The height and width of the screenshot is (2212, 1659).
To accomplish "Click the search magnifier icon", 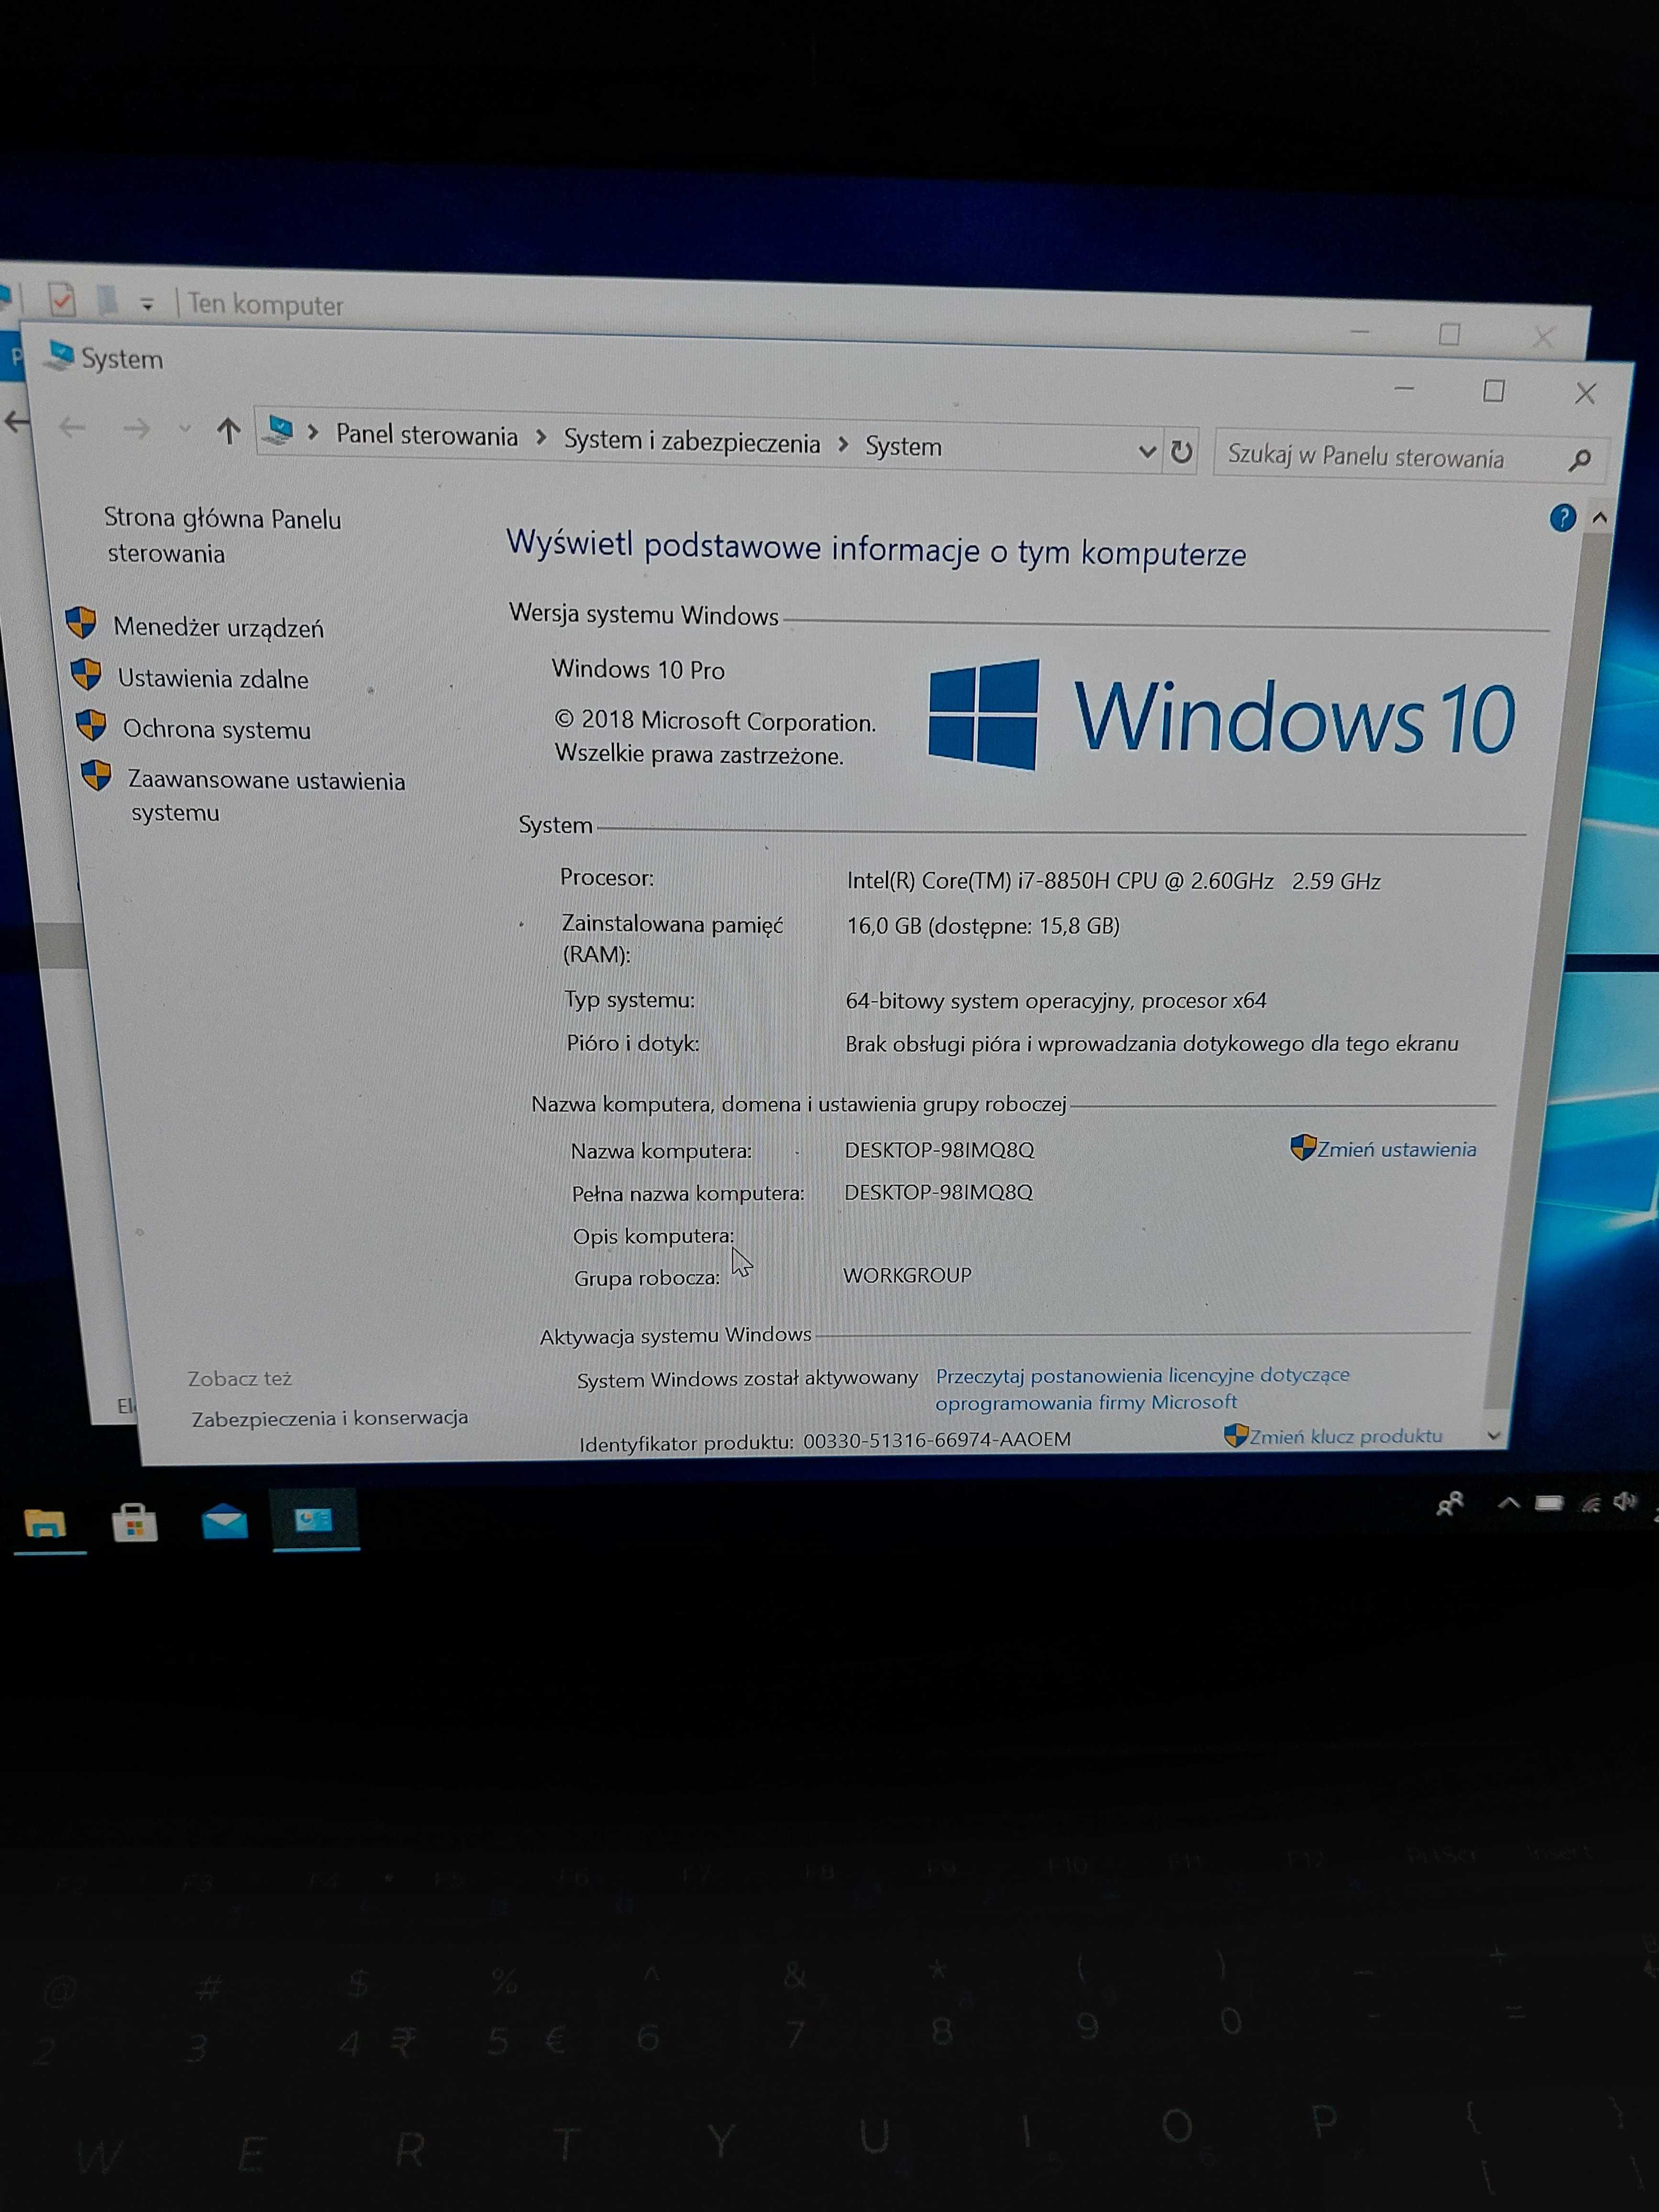I will [x=1580, y=460].
